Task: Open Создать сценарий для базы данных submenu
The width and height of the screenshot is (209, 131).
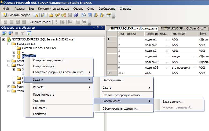Action: click(58, 72)
